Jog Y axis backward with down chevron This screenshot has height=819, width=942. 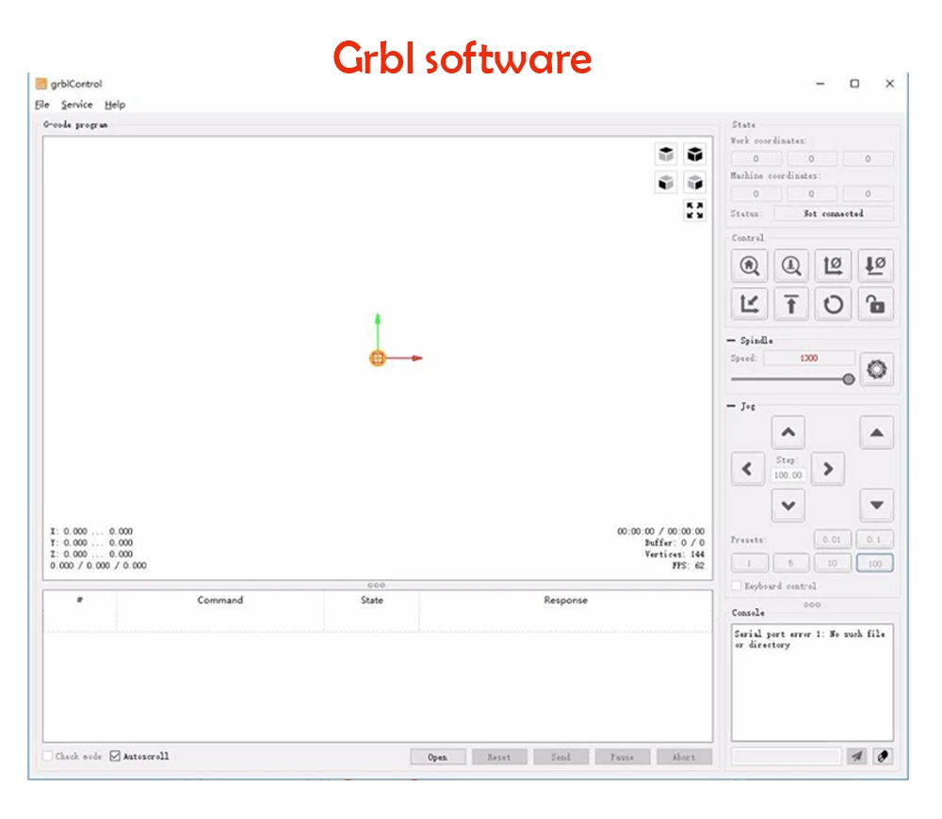tap(788, 506)
